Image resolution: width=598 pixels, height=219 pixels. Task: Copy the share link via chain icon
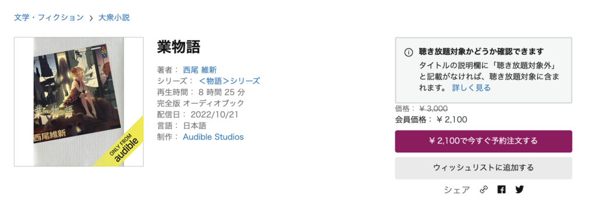click(x=484, y=190)
